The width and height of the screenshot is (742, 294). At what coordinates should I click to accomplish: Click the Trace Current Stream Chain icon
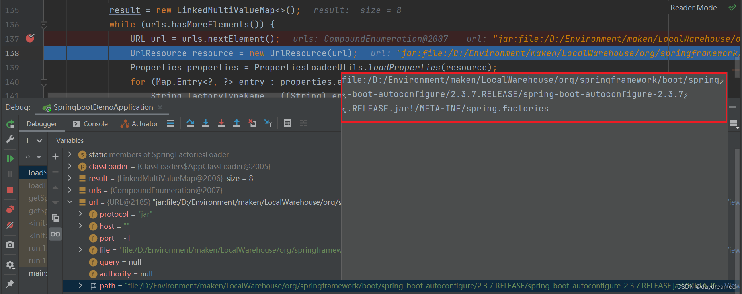tap(303, 123)
